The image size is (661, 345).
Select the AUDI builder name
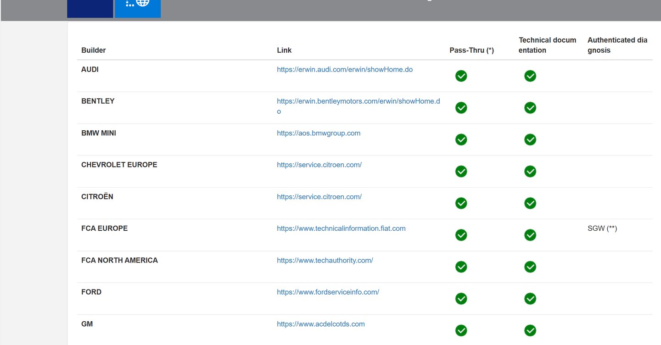click(x=90, y=70)
